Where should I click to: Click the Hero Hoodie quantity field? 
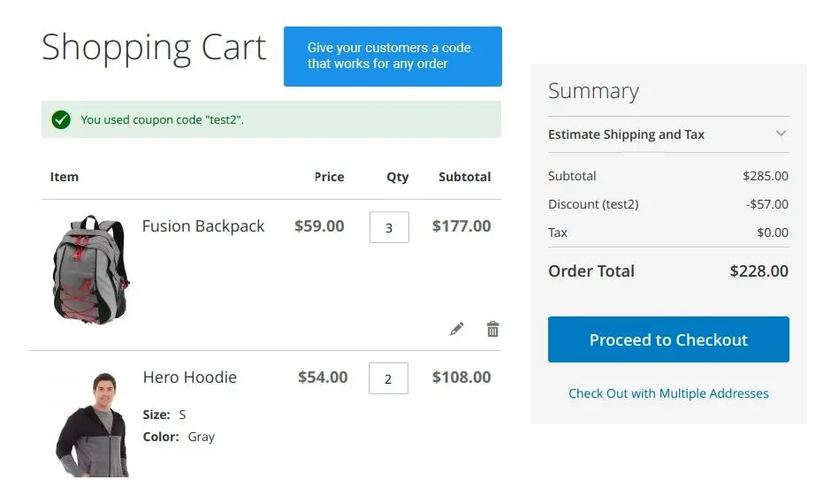coord(388,378)
